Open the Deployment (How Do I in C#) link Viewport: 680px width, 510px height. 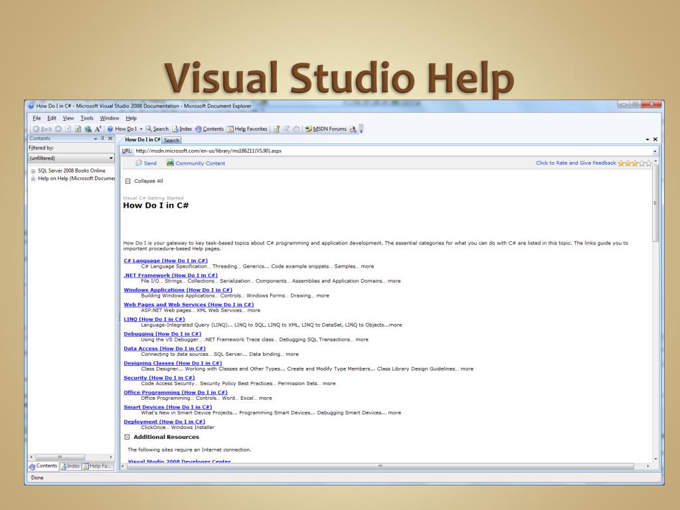(165, 422)
